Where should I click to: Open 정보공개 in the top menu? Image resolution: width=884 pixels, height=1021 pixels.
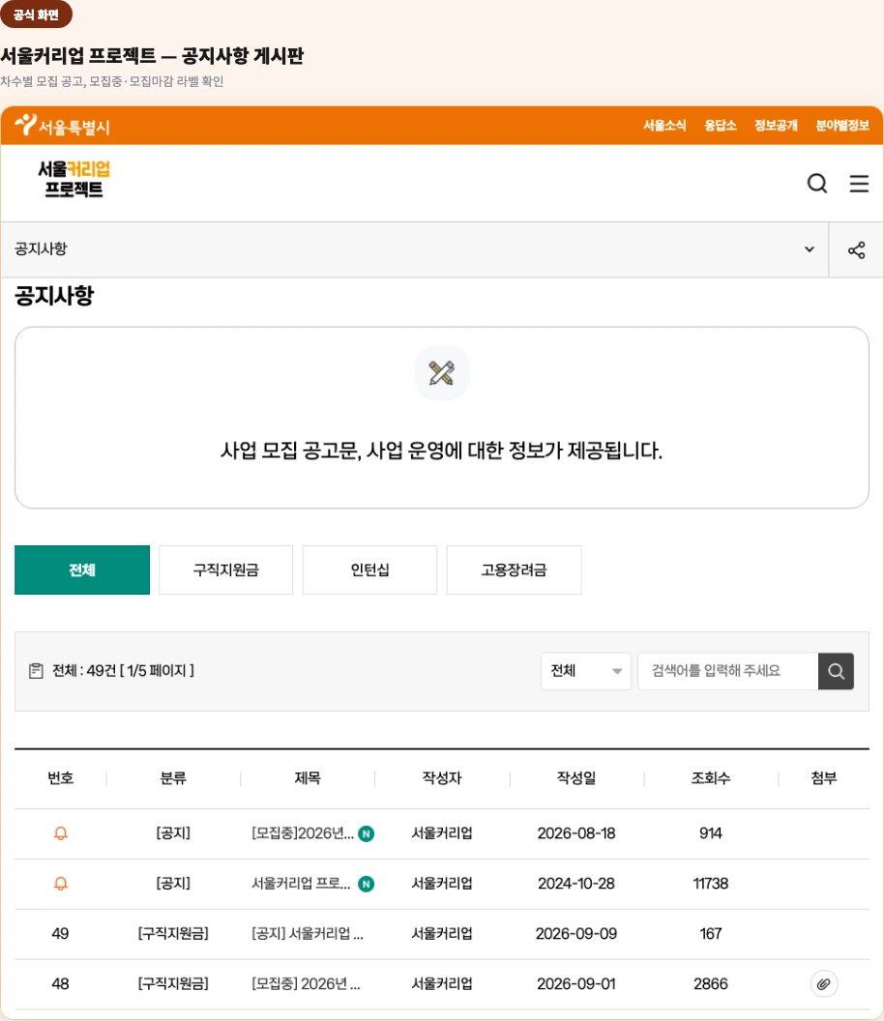(x=776, y=125)
